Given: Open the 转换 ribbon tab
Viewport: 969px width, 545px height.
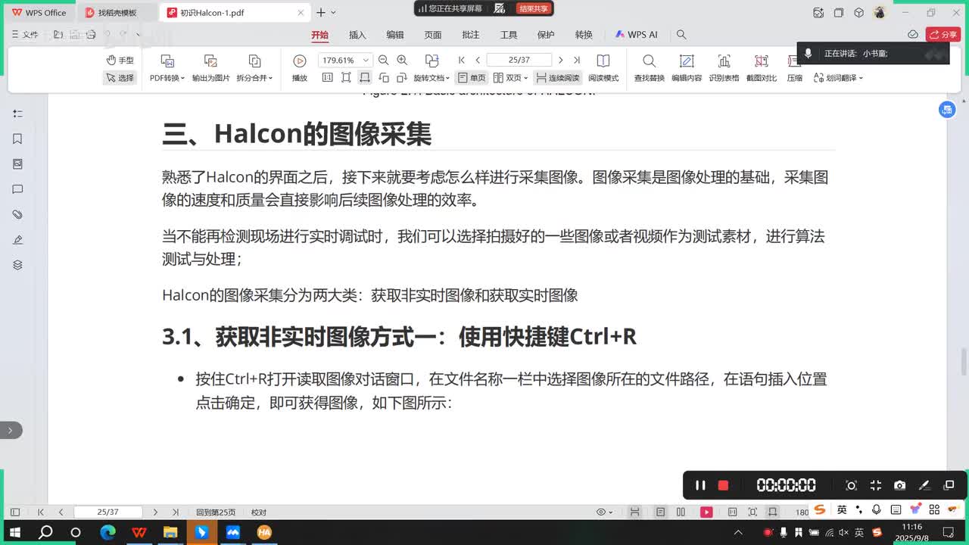Looking at the screenshot, I should pyautogui.click(x=584, y=35).
